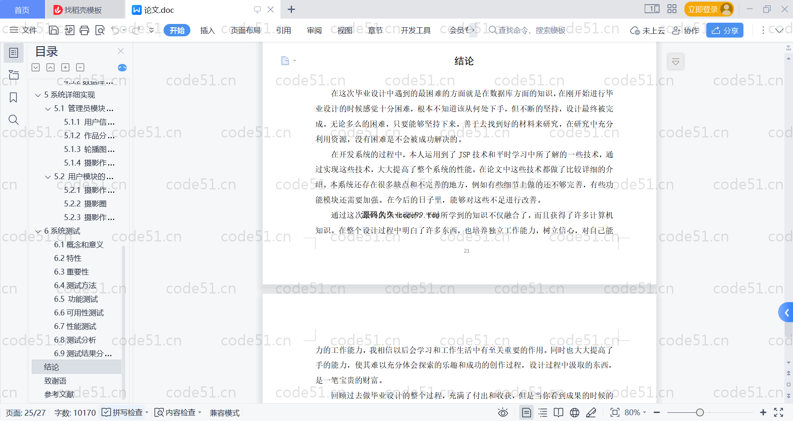Click the demote heading level minus icon
793x421 pixels.
tap(80, 67)
